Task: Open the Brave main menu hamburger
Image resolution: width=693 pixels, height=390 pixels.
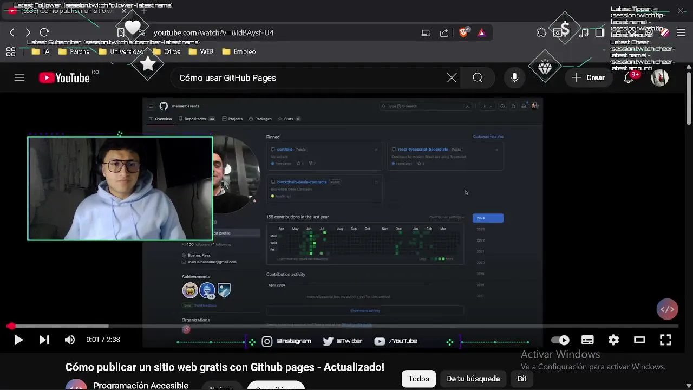Action: (x=681, y=33)
